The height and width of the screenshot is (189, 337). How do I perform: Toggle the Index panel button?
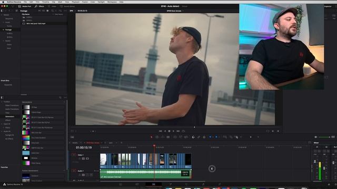pyautogui.click(x=52, y=6)
